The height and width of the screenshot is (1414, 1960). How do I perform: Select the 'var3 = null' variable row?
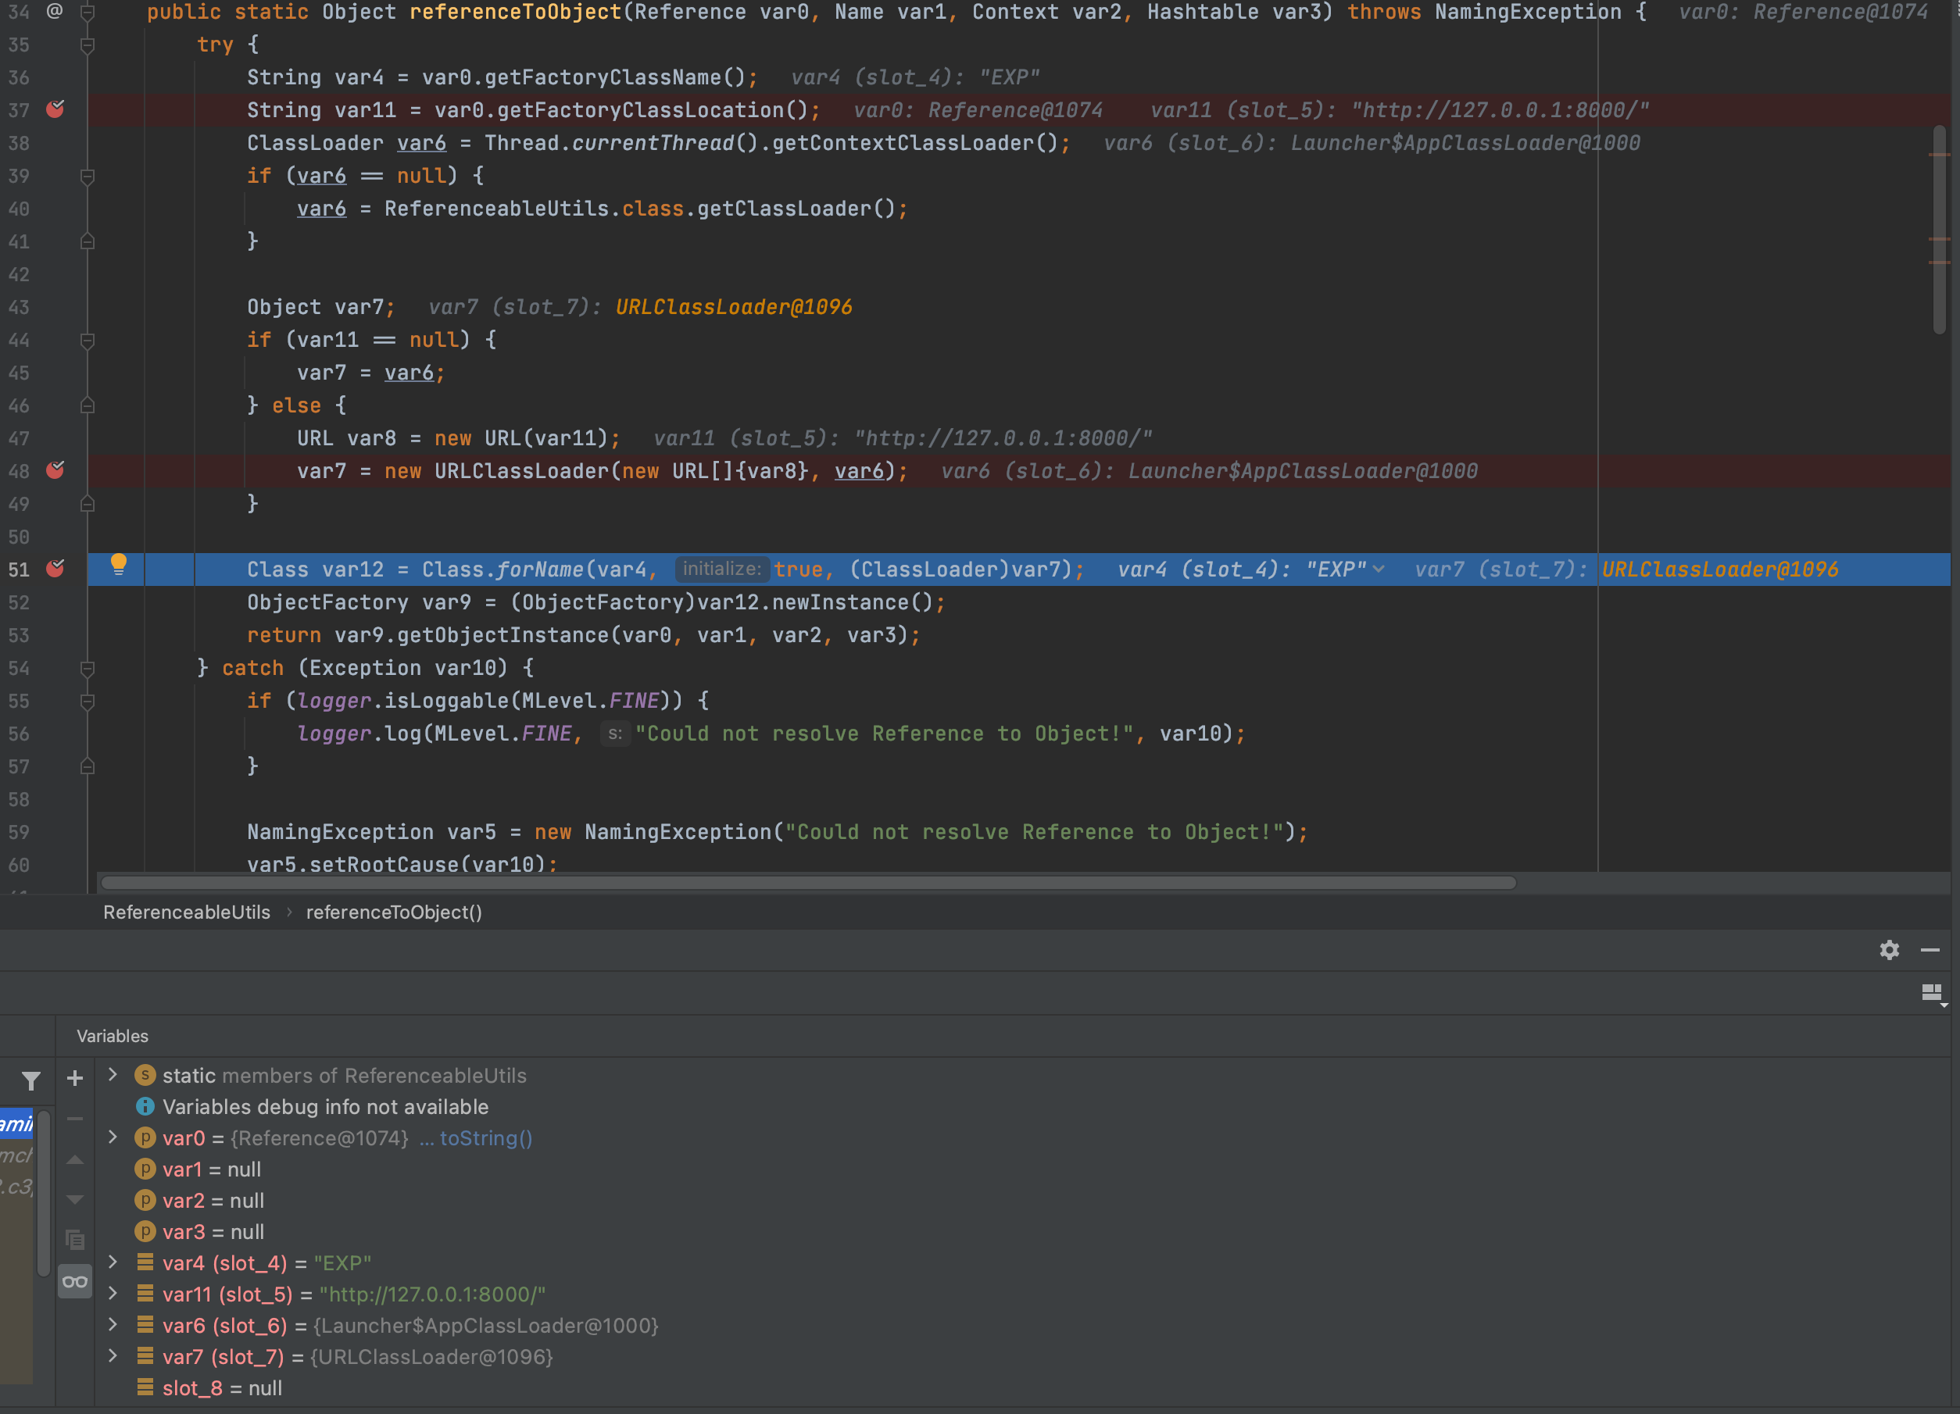(1022, 1232)
